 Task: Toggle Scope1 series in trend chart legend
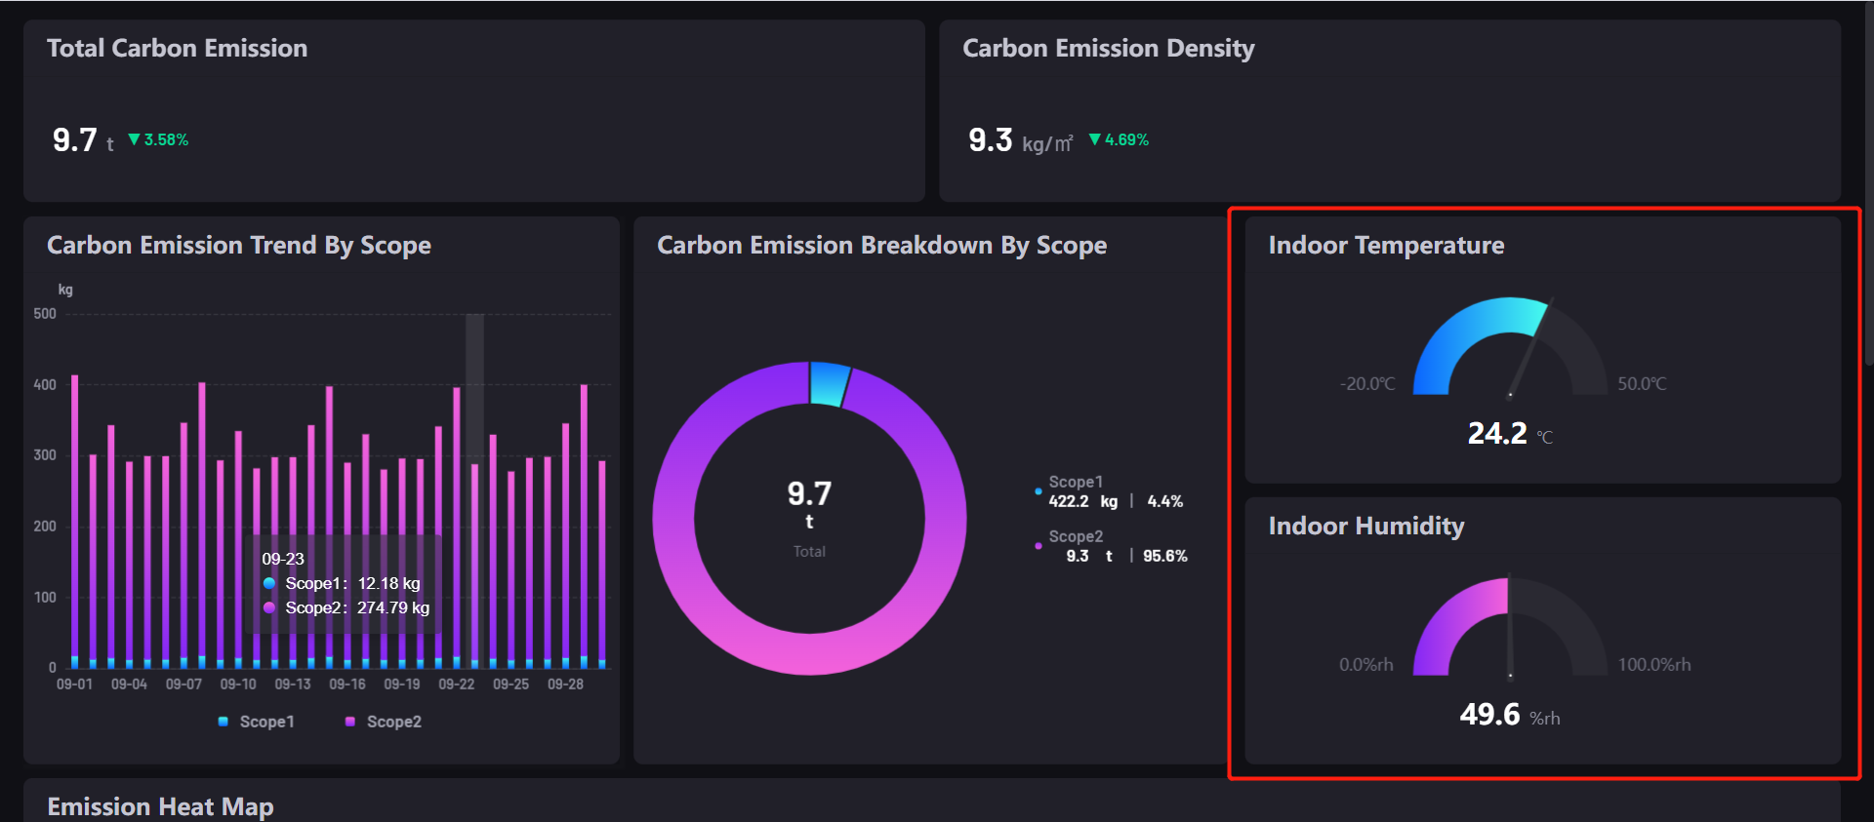256,722
